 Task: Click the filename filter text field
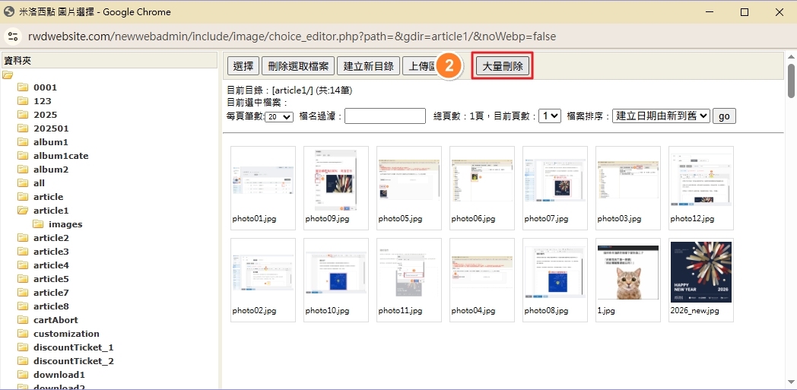(x=385, y=116)
